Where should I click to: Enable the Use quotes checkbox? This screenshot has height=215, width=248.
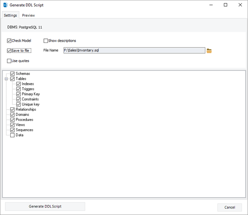coord(9,61)
